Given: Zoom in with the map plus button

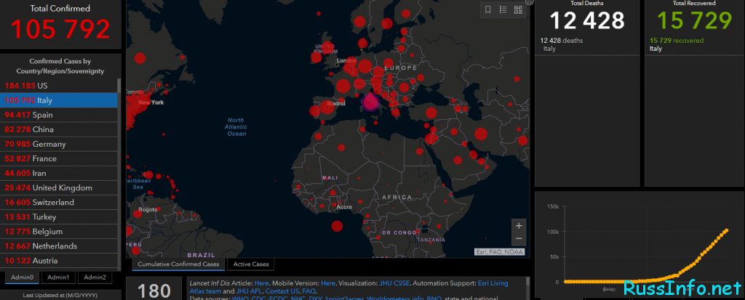Looking at the screenshot, I should [519, 226].
